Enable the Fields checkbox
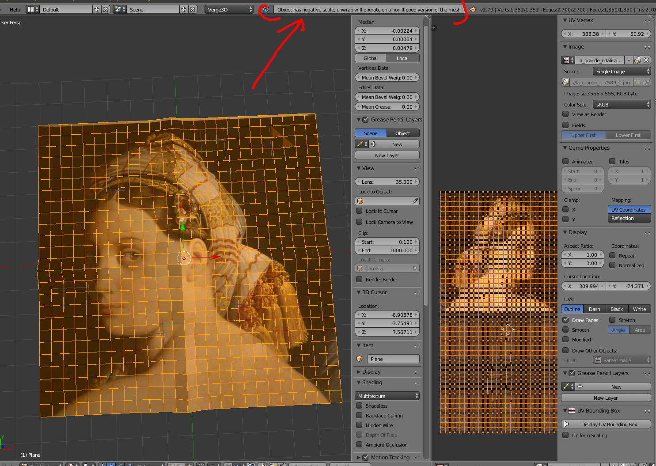656x466 pixels. [x=565, y=125]
